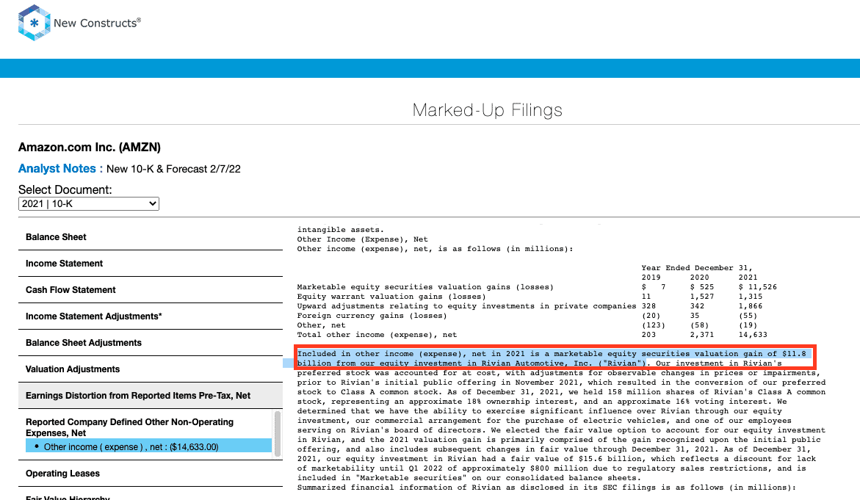Screen dimensions: 860x500
Task: Click the Amazon.com Inc. (AMZN) company title
Action: (x=90, y=147)
